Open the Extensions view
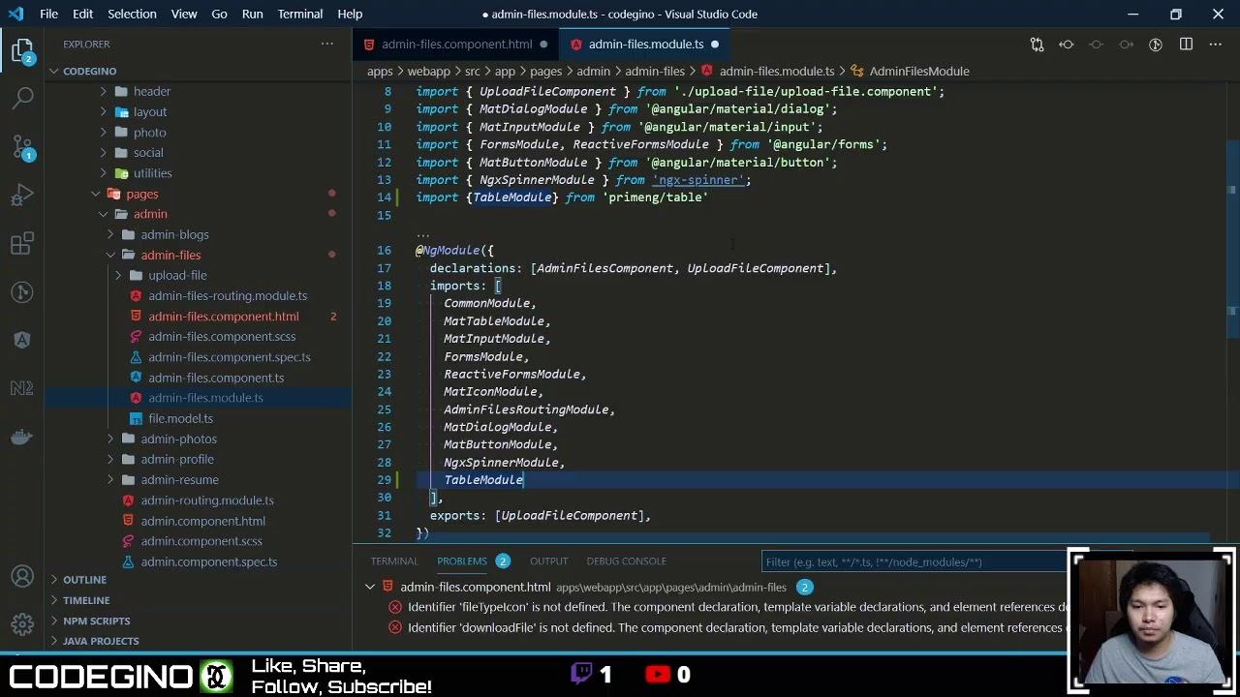Image resolution: width=1240 pixels, height=697 pixels. tap(23, 245)
